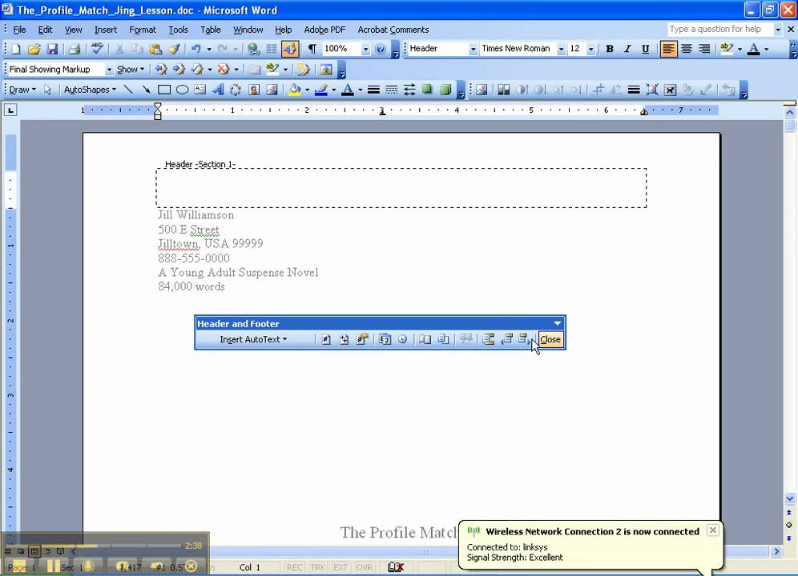The height and width of the screenshot is (576, 798).
Task: Click Accept Change checkmark icon in Reviewing toolbar
Action: pos(197,69)
